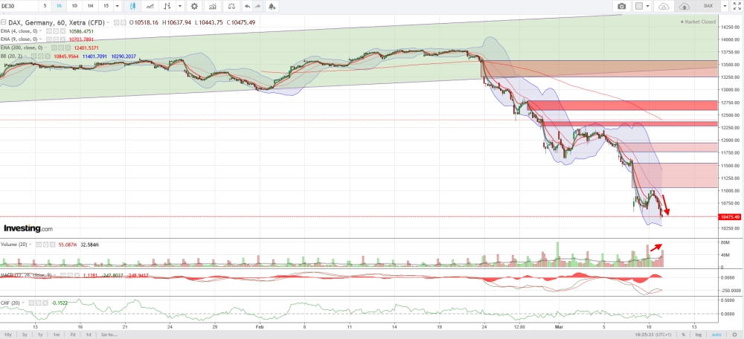
Task: Save chart layout to cloud
Action: click(684, 6)
